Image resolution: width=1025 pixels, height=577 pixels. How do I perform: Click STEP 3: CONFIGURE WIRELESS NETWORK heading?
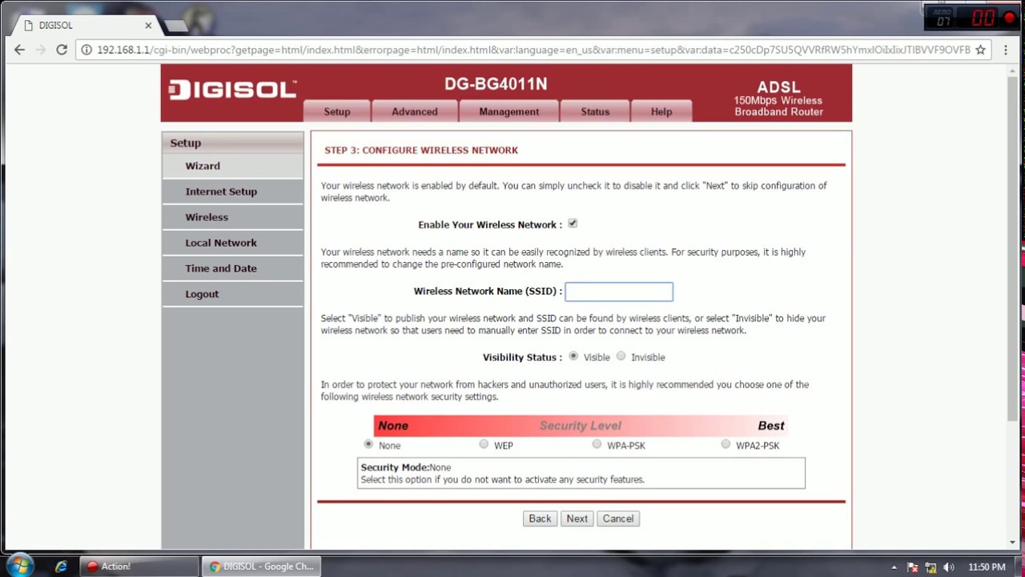tap(421, 150)
